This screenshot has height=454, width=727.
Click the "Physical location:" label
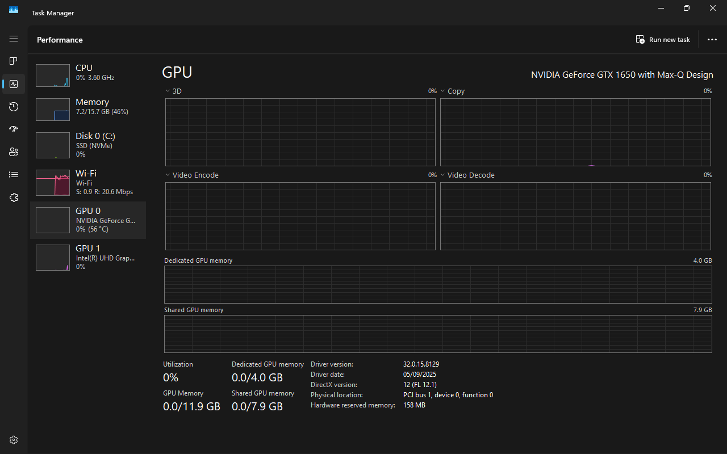pyautogui.click(x=337, y=395)
